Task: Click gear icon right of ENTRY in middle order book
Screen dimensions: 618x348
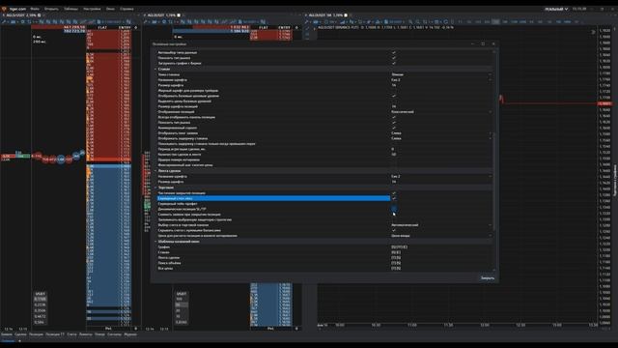Action: pyautogui.click(x=296, y=28)
